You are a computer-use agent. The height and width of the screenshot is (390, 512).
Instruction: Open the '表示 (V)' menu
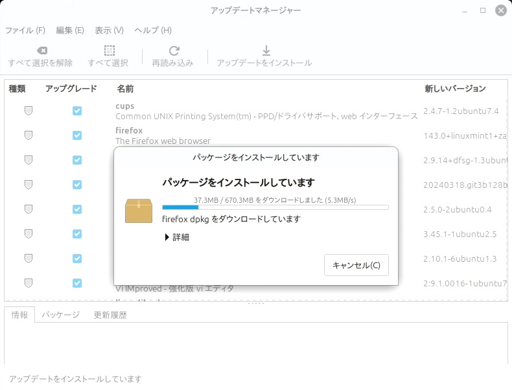click(109, 30)
